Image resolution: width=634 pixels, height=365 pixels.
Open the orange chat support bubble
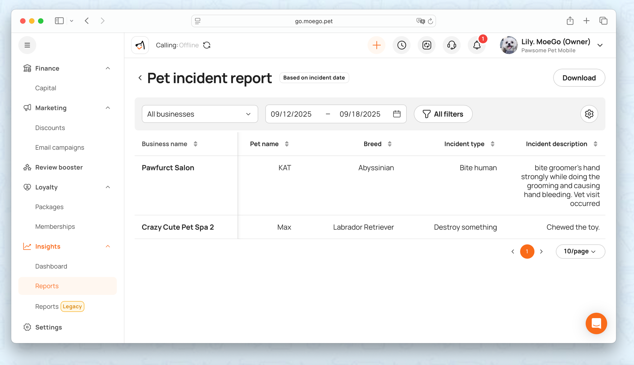tap(596, 323)
